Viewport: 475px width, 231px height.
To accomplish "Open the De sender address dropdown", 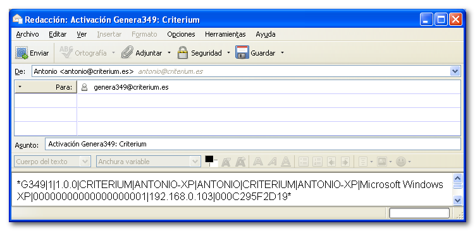I will click(455, 71).
